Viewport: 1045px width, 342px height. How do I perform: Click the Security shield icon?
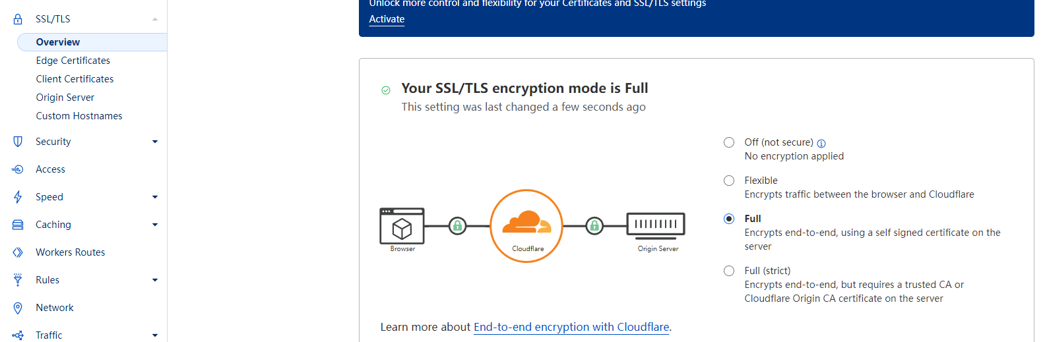pyautogui.click(x=18, y=142)
